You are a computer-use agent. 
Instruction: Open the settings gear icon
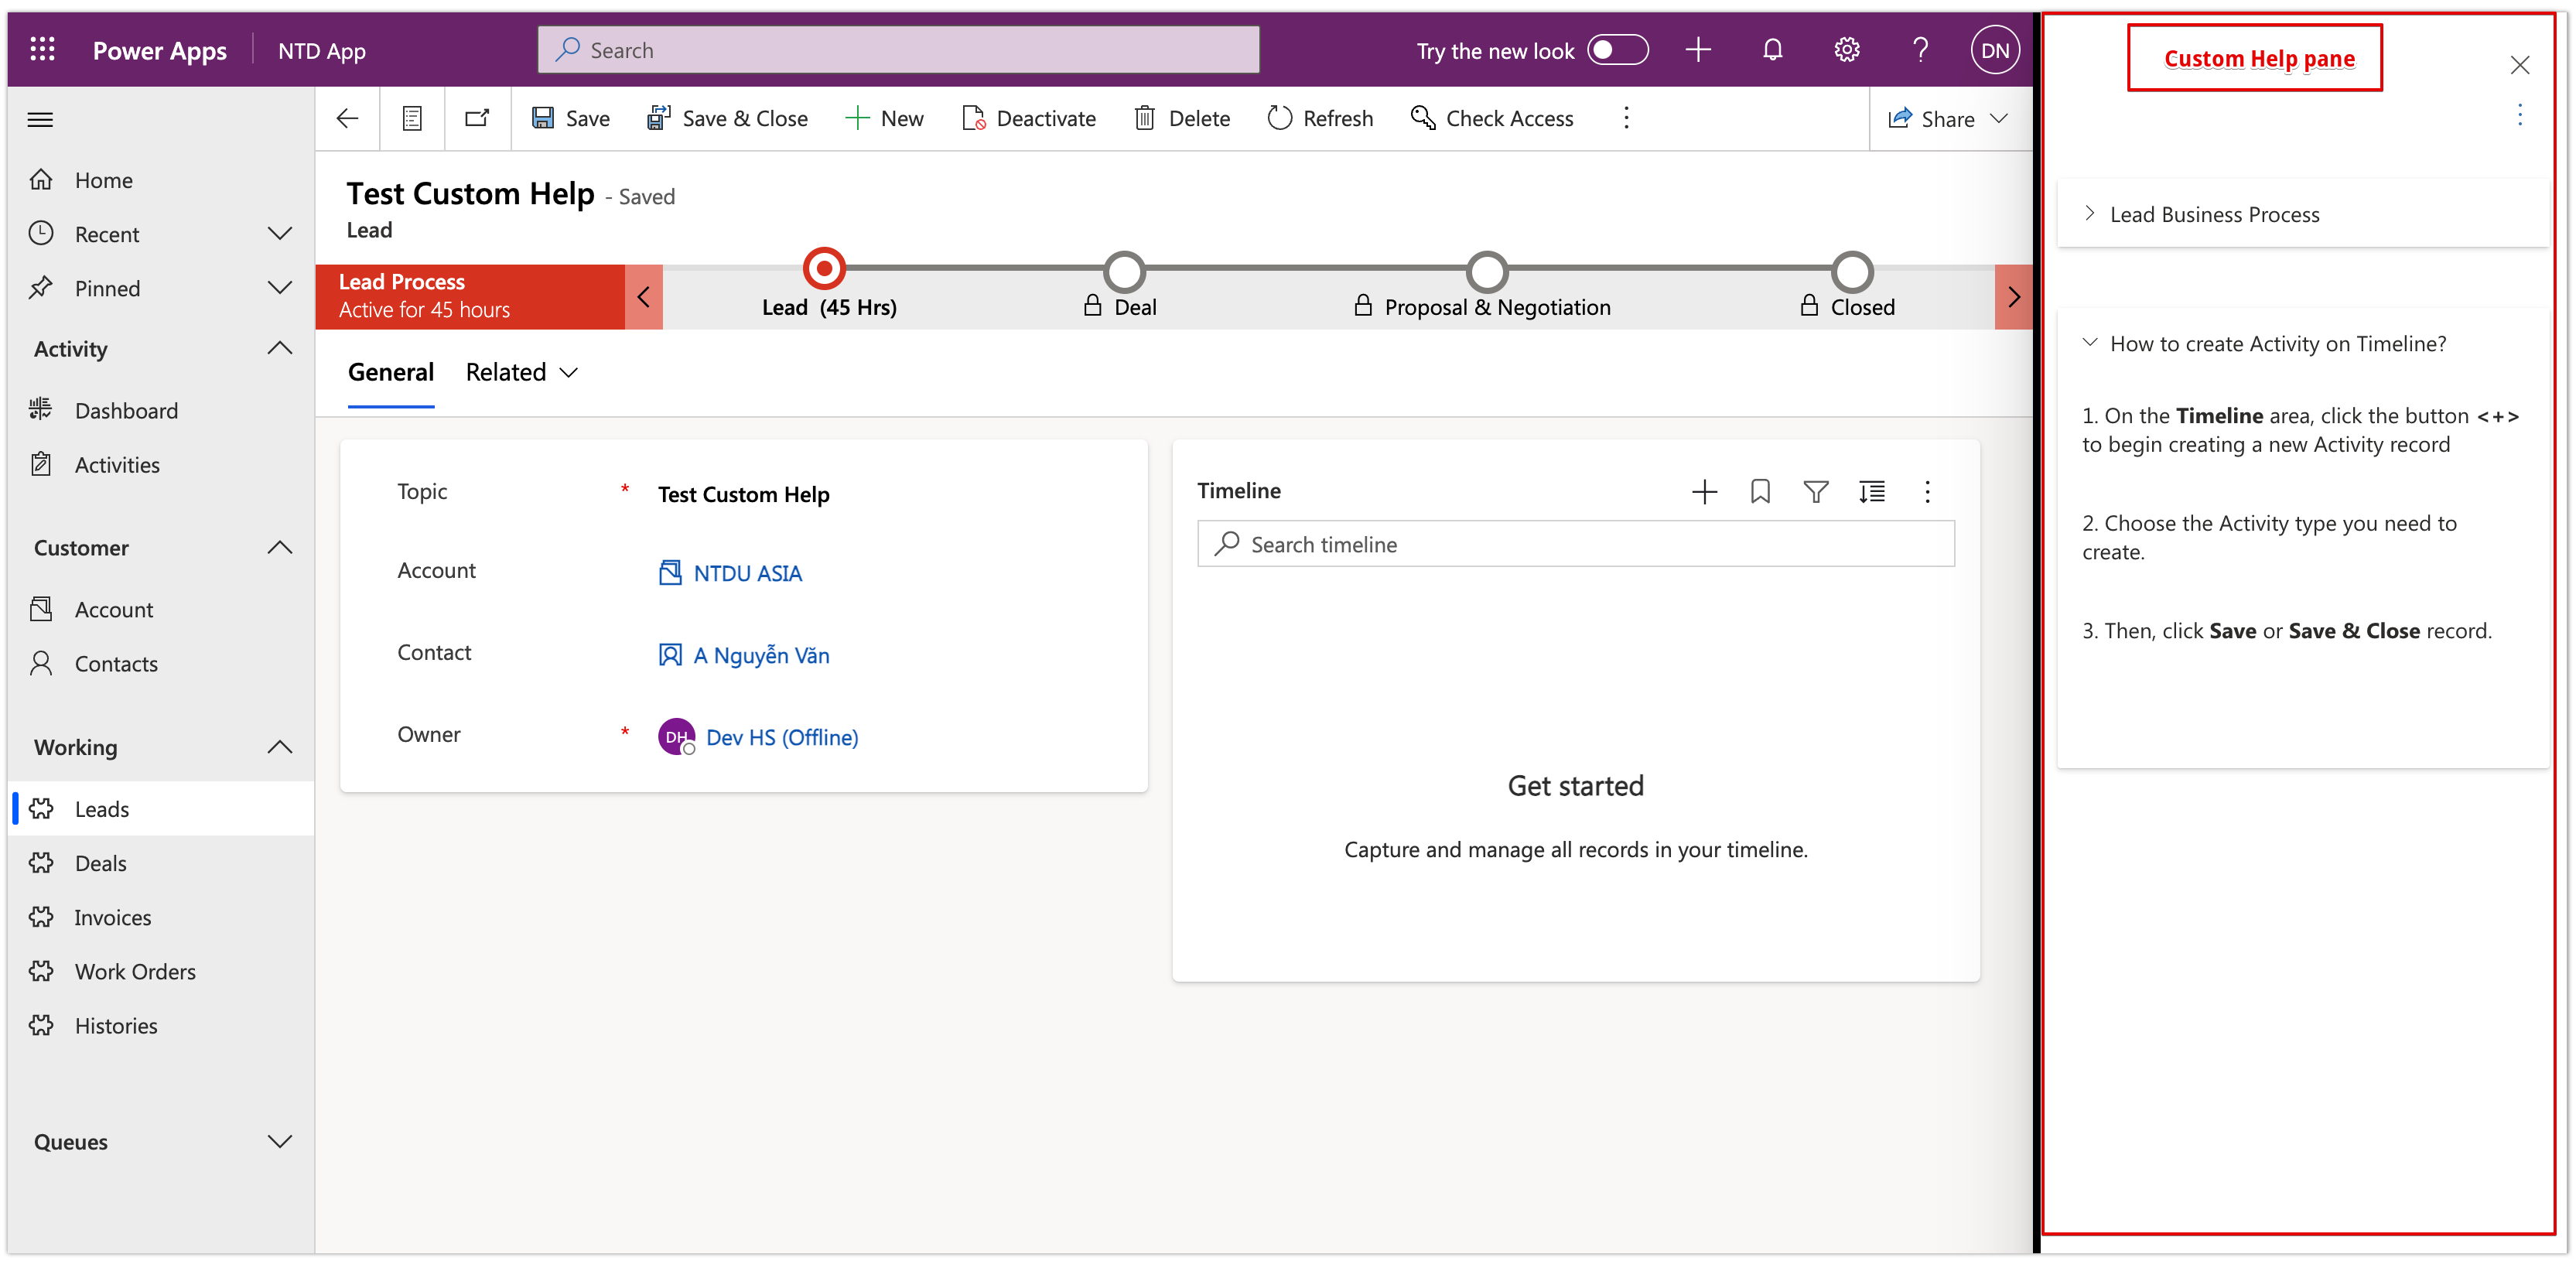click(x=1846, y=50)
